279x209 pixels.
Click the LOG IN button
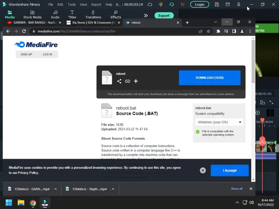[47, 54]
